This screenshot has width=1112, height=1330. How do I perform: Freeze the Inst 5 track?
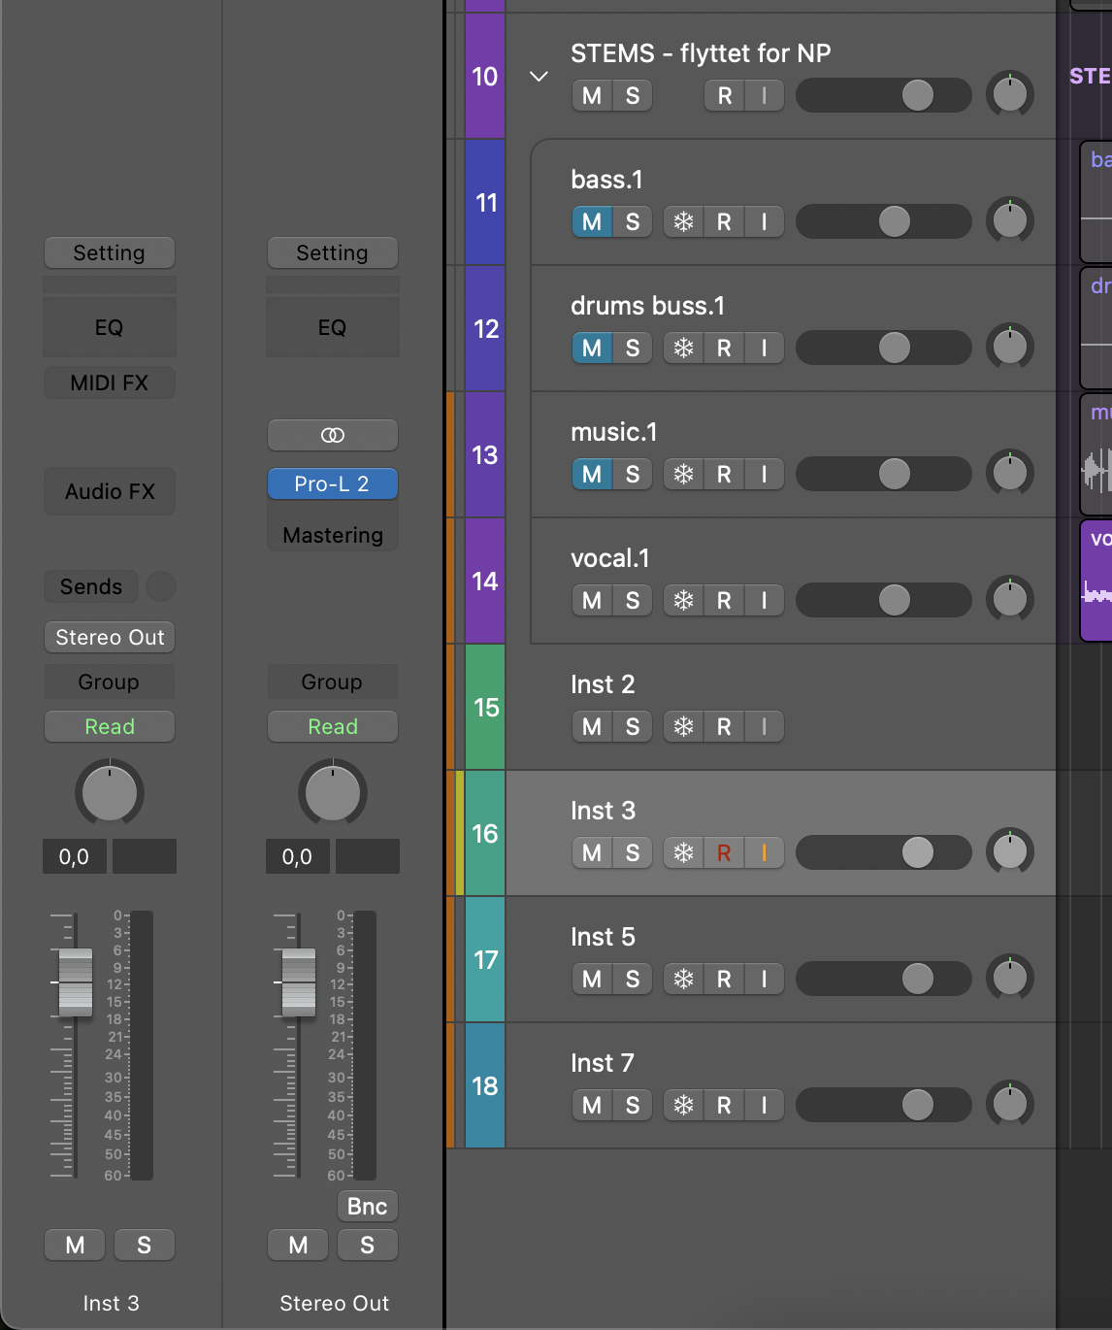[683, 979]
